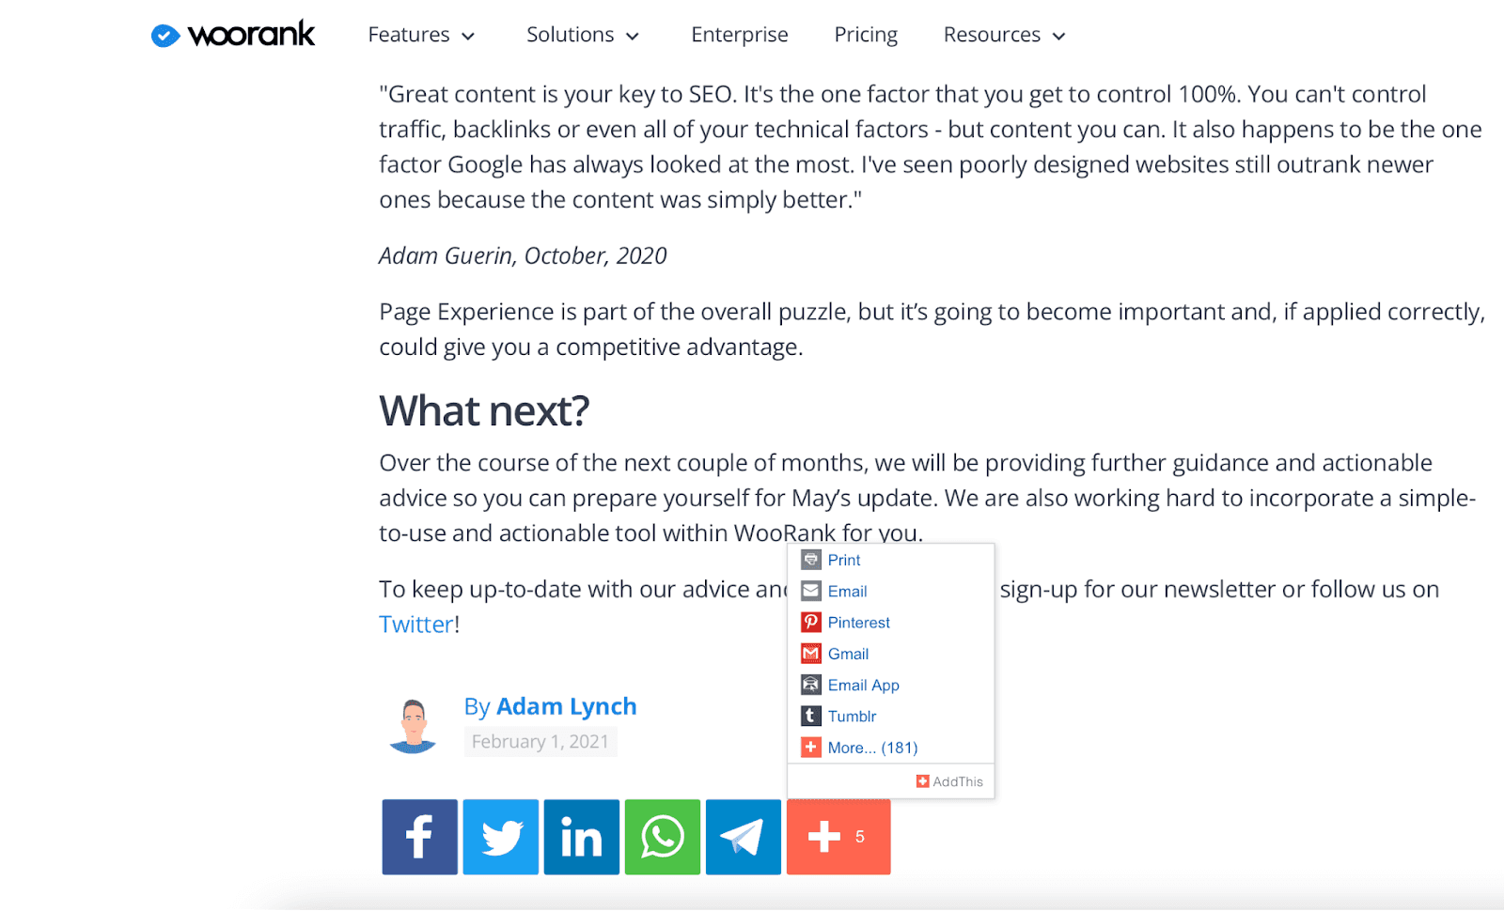Click the Pinterest icon in share menu
The image size is (1504, 911).
coord(811,623)
